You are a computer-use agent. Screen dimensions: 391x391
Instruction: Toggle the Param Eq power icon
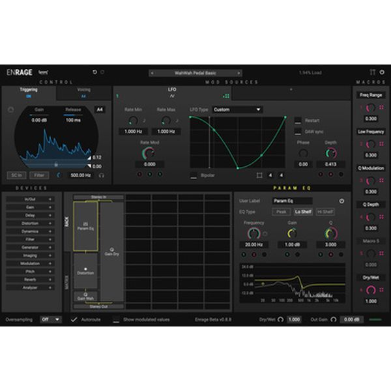point(341,201)
